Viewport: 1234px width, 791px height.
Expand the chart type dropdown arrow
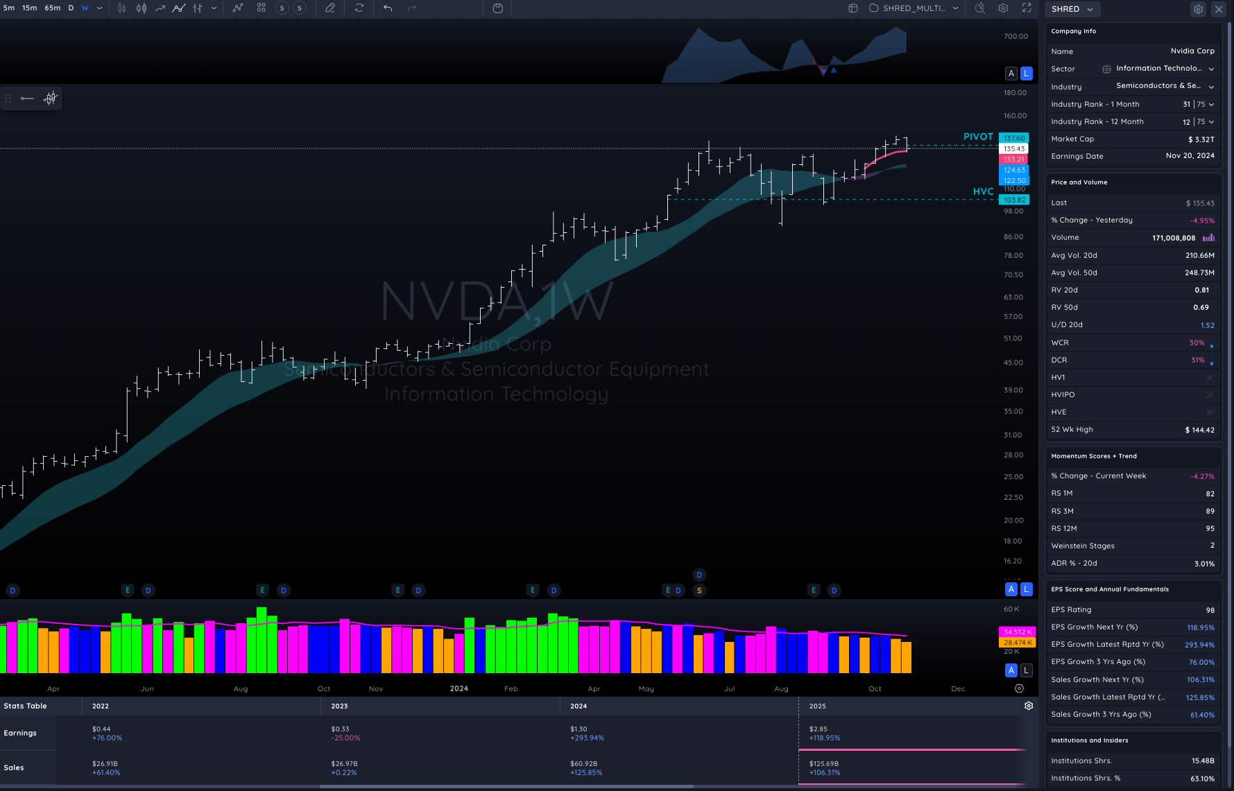point(214,8)
